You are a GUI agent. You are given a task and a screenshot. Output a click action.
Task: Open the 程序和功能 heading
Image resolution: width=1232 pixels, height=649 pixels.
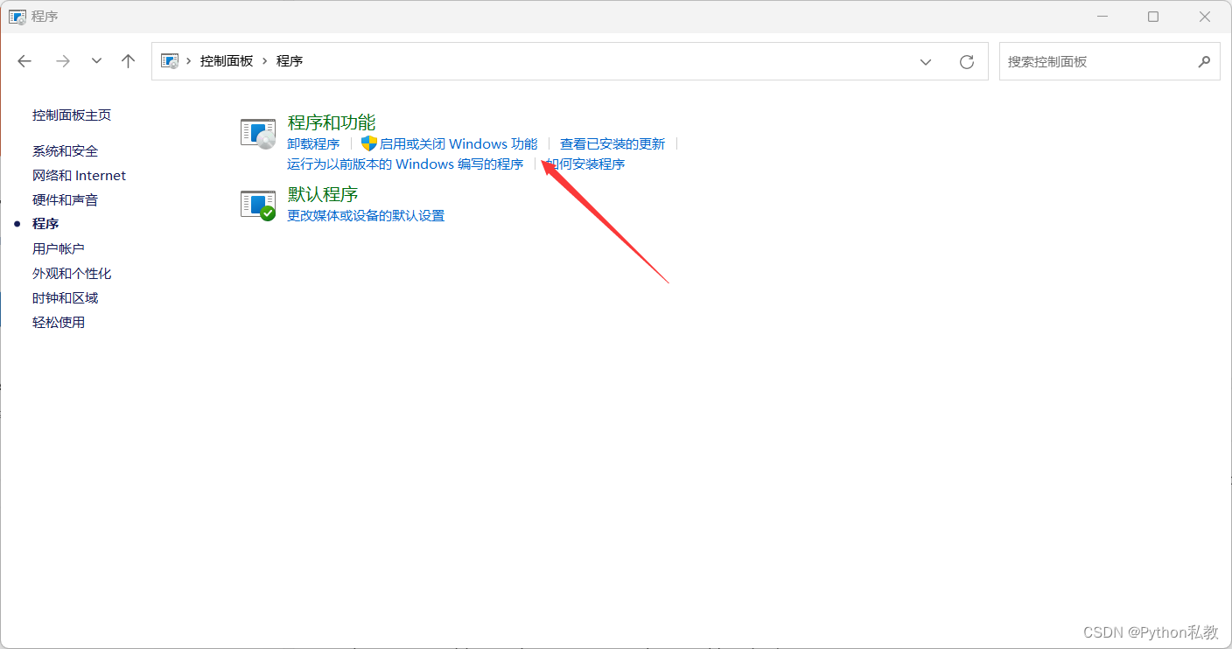tap(332, 122)
